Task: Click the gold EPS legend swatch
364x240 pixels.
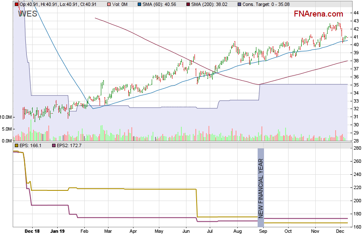Action: [x=17, y=145]
